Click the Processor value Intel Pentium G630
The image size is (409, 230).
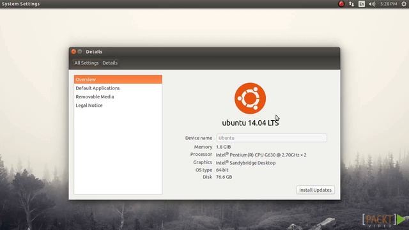[261, 155]
